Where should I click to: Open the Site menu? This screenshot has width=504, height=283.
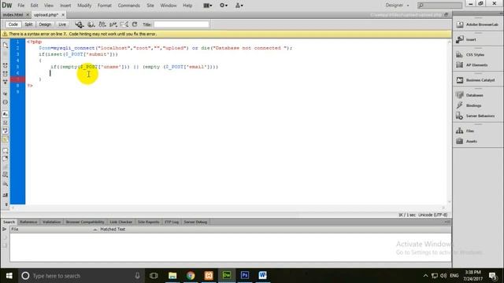(x=150, y=6)
